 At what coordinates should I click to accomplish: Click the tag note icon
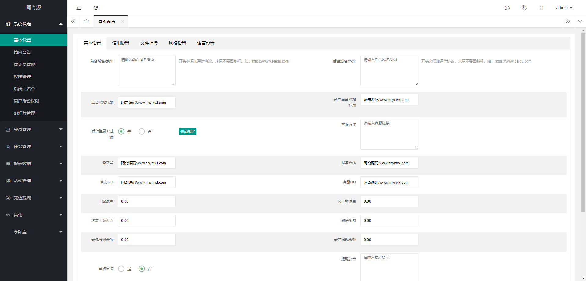point(524,8)
